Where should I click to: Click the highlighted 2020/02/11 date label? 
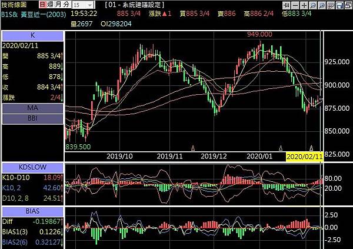[x=304, y=157]
